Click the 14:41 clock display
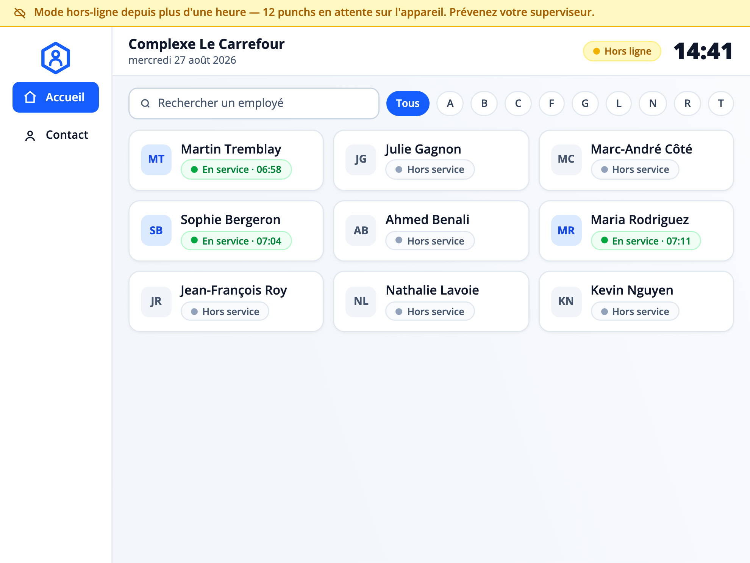This screenshot has height=563, width=750. pos(703,51)
